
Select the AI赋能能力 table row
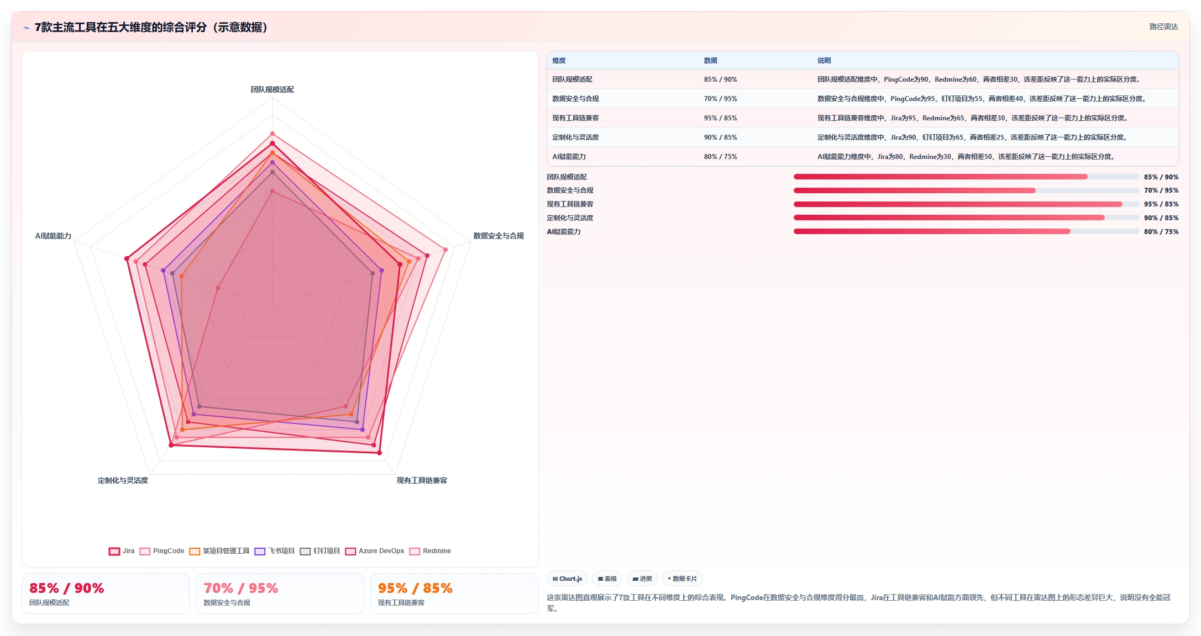pyautogui.click(x=863, y=157)
